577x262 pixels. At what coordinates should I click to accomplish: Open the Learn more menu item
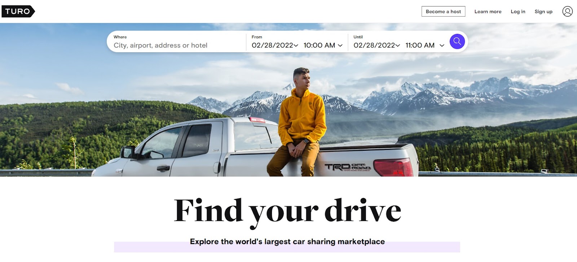click(488, 12)
